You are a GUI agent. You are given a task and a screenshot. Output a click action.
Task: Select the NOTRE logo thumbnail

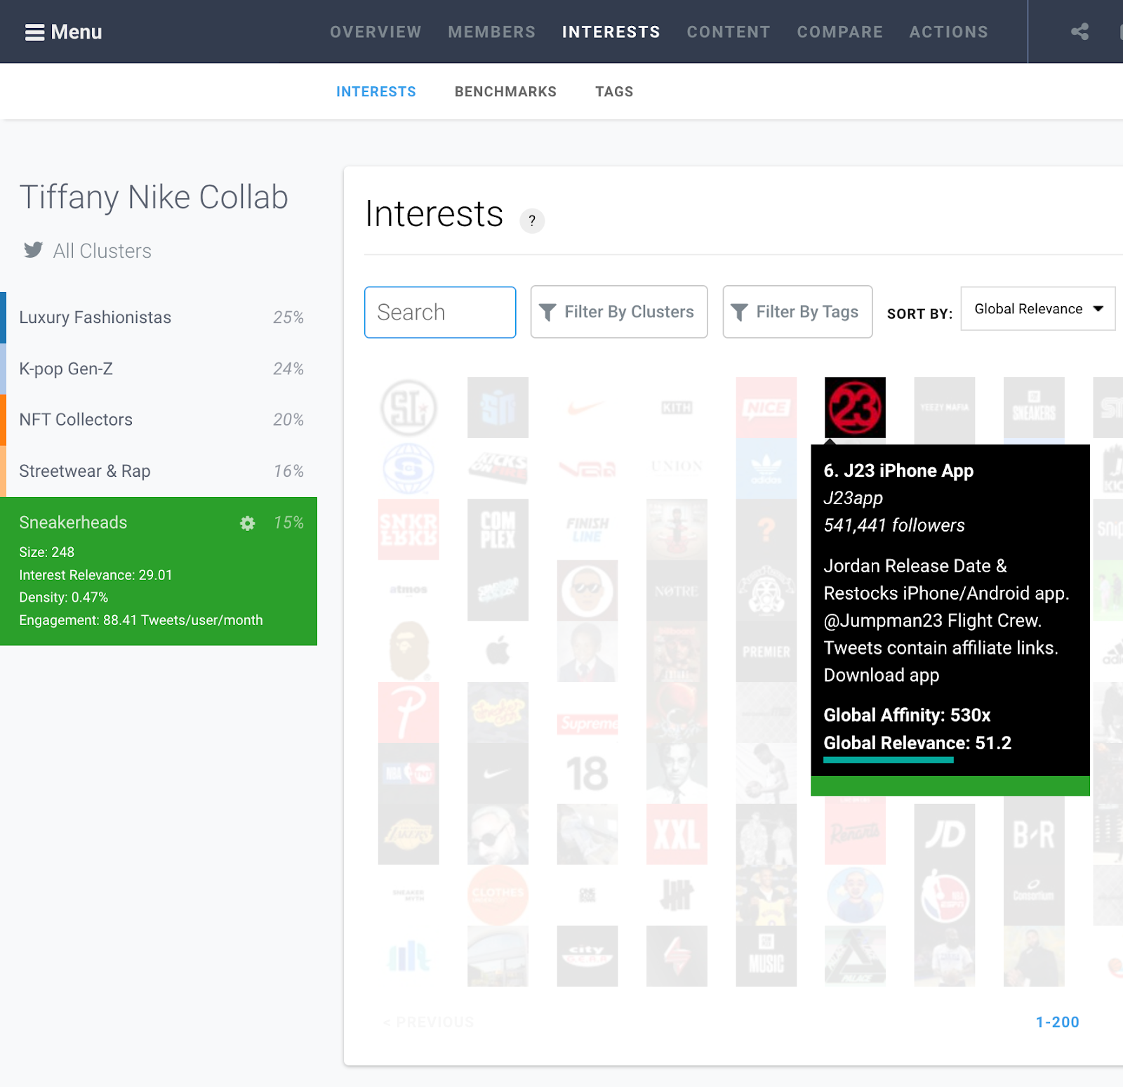tap(677, 590)
